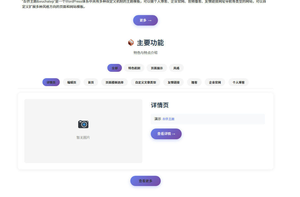Click the 查看详情 → button
Image resolution: width=300 pixels, height=197 pixels.
[x=166, y=134]
